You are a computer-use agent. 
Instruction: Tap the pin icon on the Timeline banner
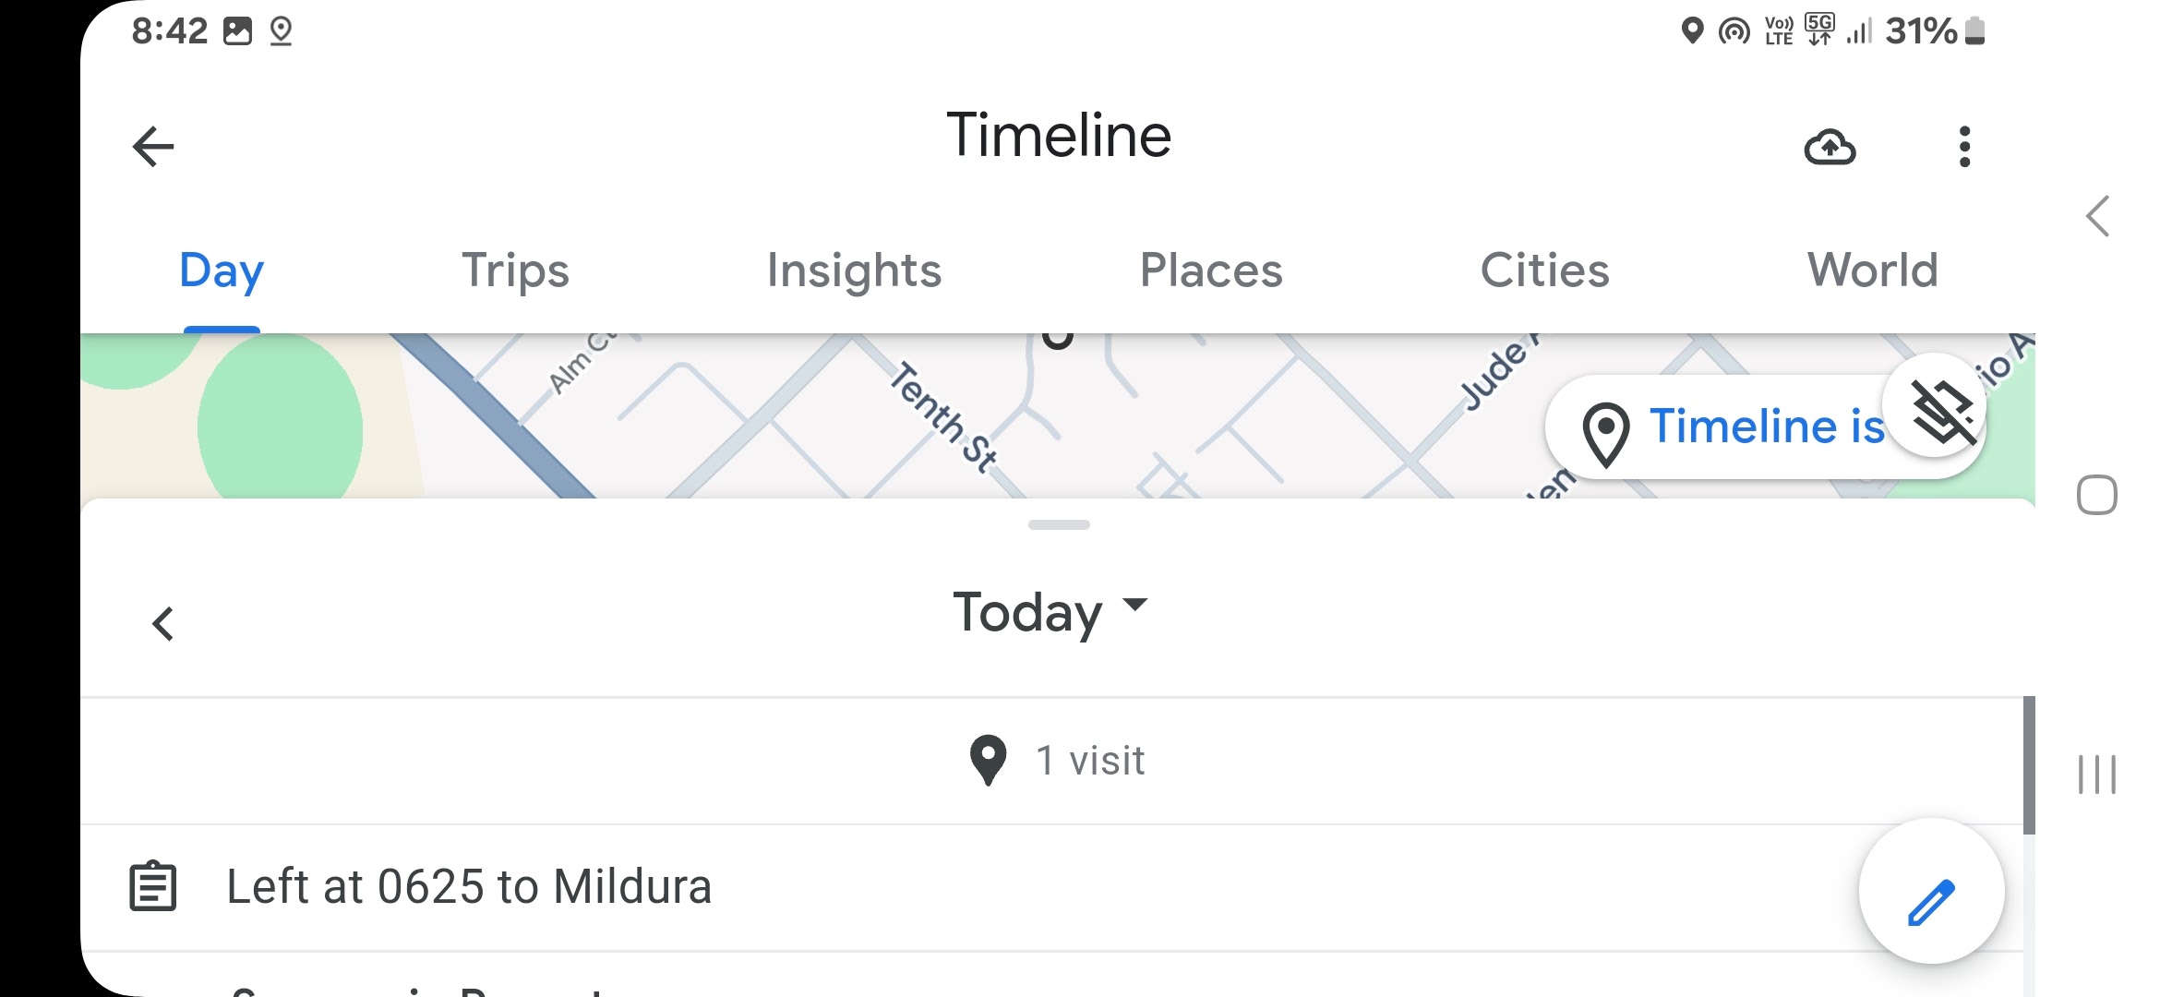tap(1604, 427)
